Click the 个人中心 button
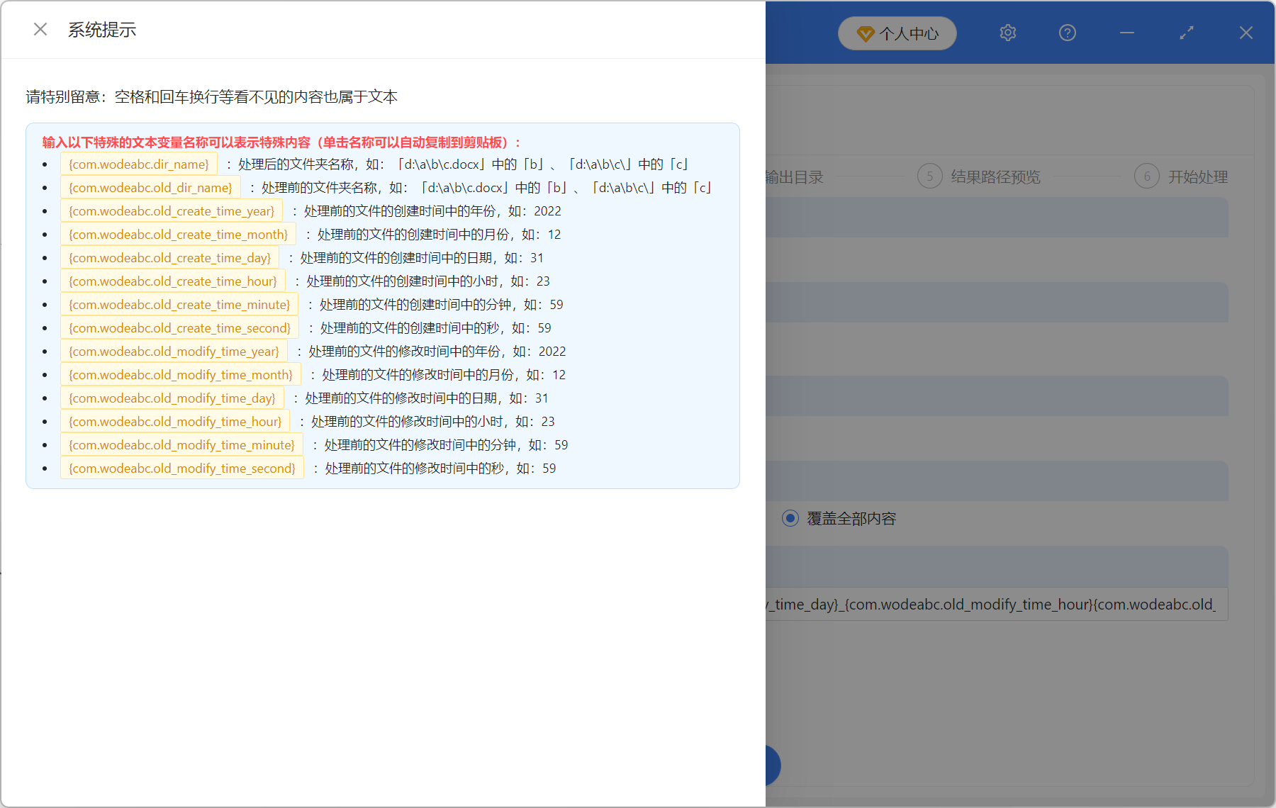 897,33
